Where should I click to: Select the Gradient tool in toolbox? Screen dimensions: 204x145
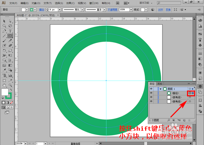[10, 65]
